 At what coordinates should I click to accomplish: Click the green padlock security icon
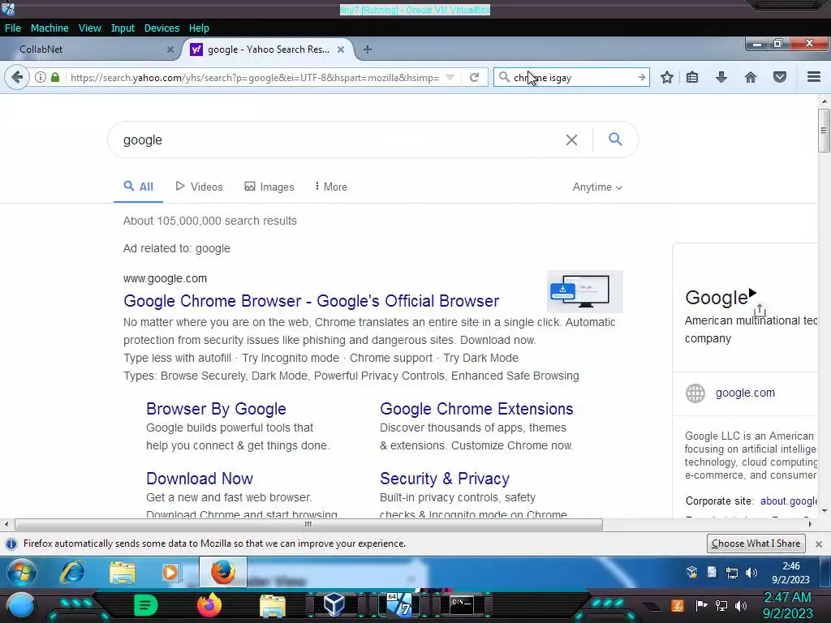pyautogui.click(x=55, y=77)
